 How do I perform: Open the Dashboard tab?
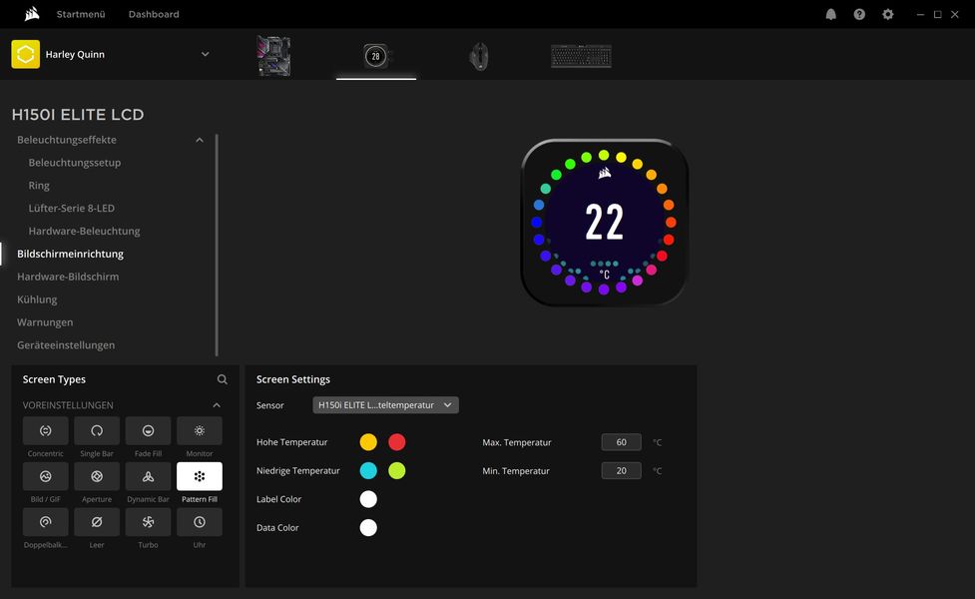click(x=154, y=14)
